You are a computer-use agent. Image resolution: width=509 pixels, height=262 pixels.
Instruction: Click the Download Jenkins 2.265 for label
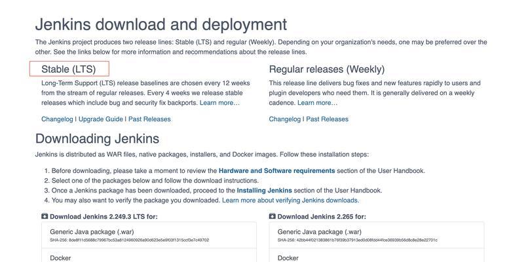322,217
